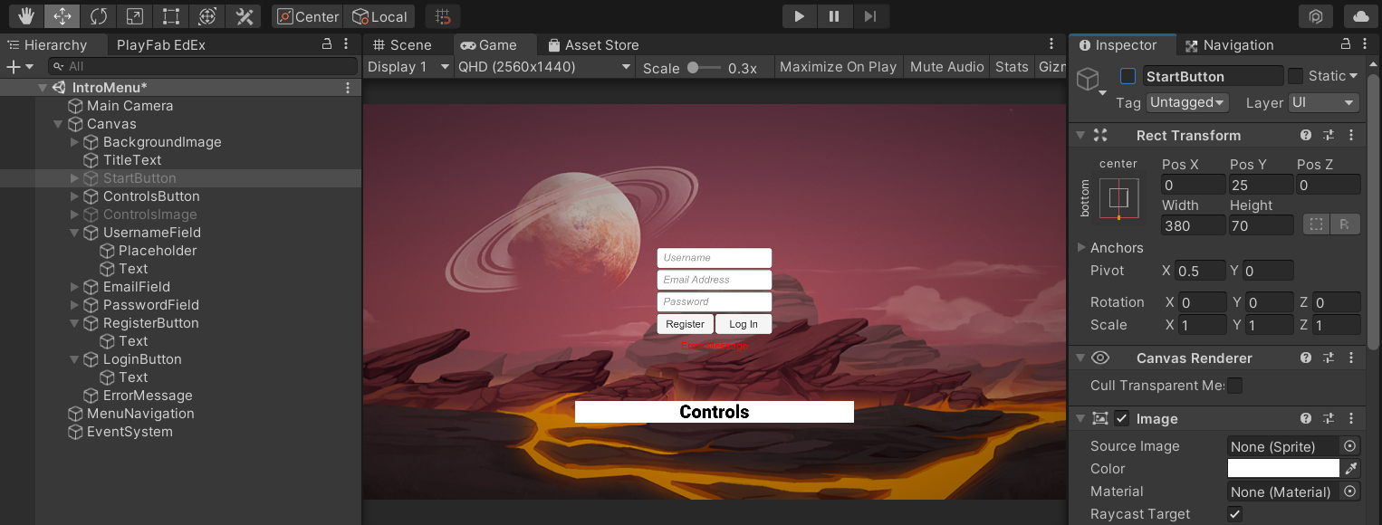Select the Scale tool
1382x525 pixels.
(134, 16)
